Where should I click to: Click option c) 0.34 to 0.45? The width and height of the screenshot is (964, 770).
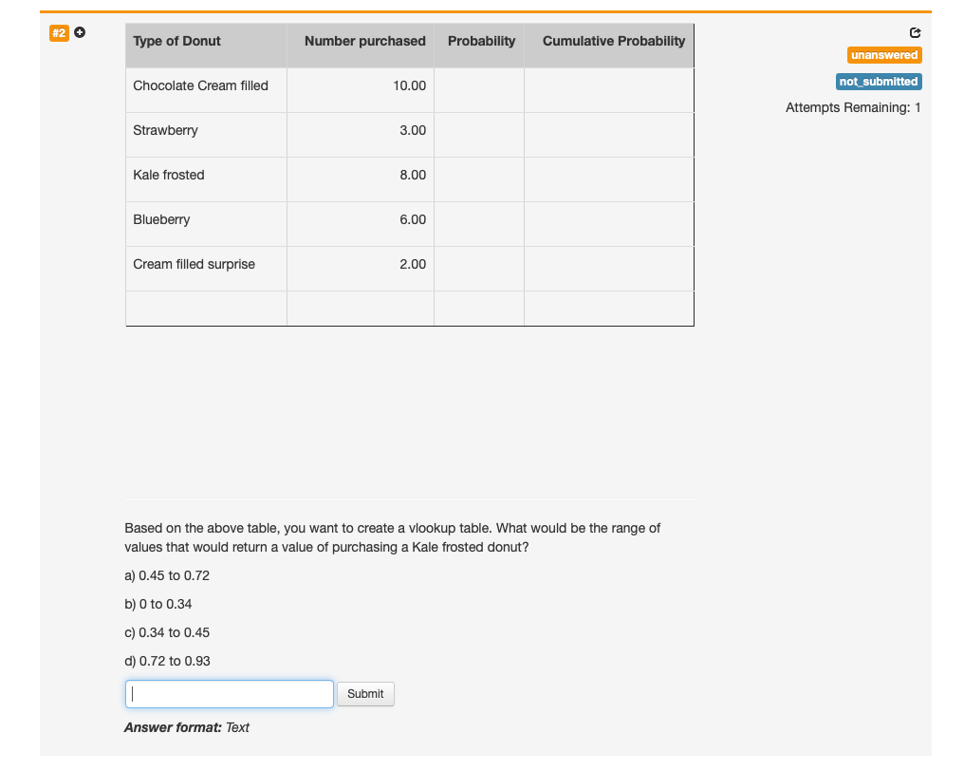pos(167,632)
